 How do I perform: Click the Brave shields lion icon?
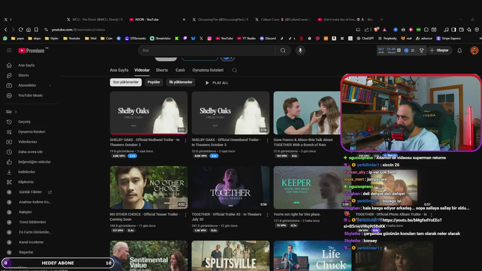pyautogui.click(x=376, y=29)
